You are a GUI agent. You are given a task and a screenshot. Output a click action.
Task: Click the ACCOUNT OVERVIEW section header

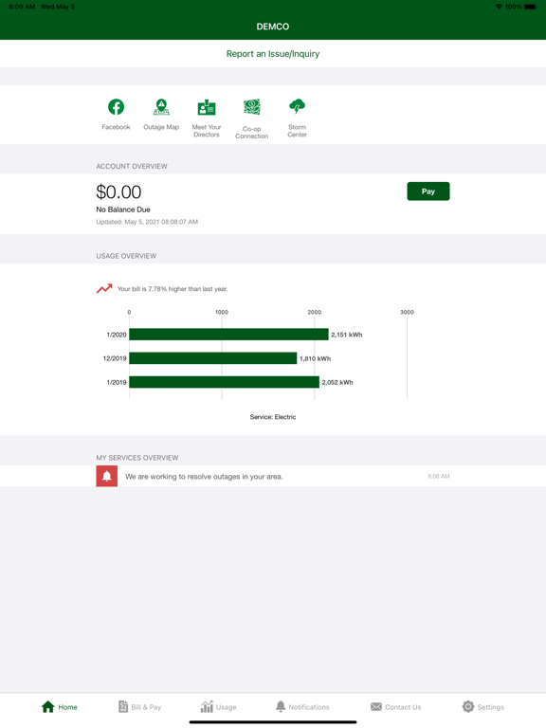click(x=132, y=166)
